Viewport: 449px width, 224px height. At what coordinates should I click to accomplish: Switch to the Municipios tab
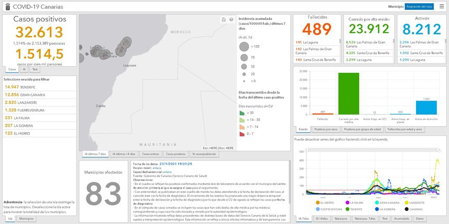[27, 219]
